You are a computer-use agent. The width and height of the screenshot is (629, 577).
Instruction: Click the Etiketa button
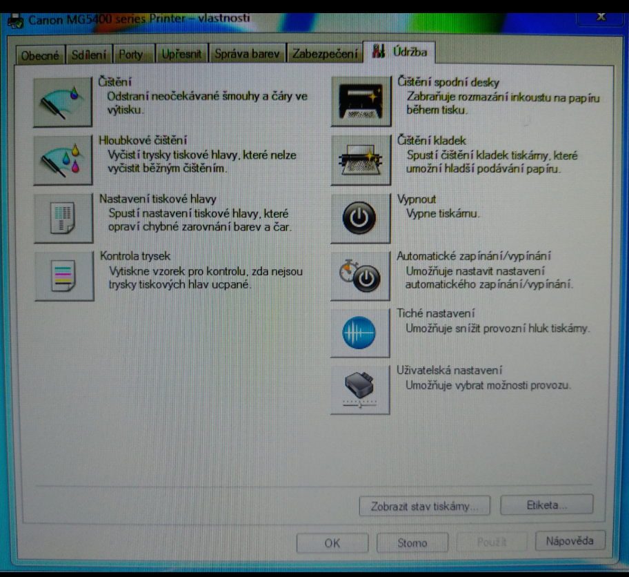click(x=546, y=505)
